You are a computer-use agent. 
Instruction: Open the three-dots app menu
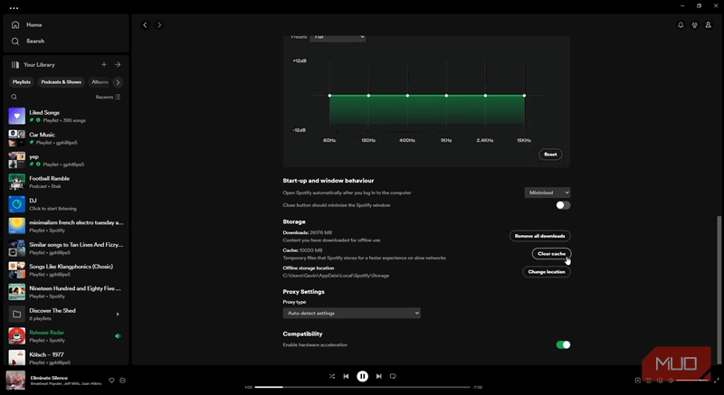pos(14,8)
